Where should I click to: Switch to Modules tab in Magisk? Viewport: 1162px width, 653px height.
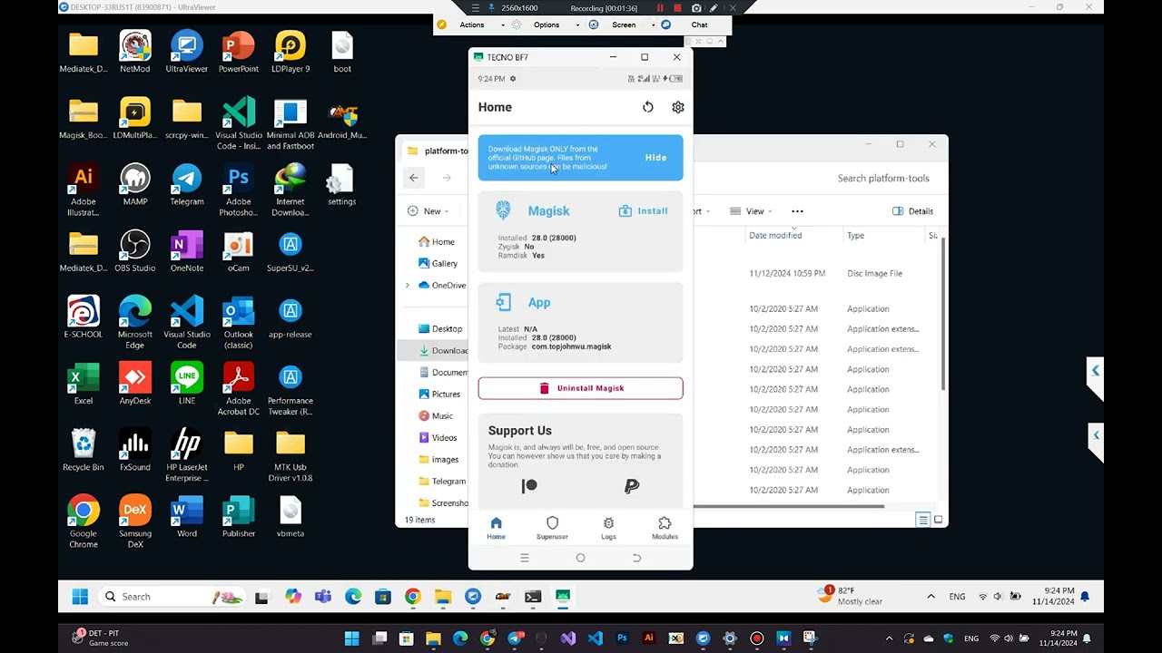(x=665, y=528)
